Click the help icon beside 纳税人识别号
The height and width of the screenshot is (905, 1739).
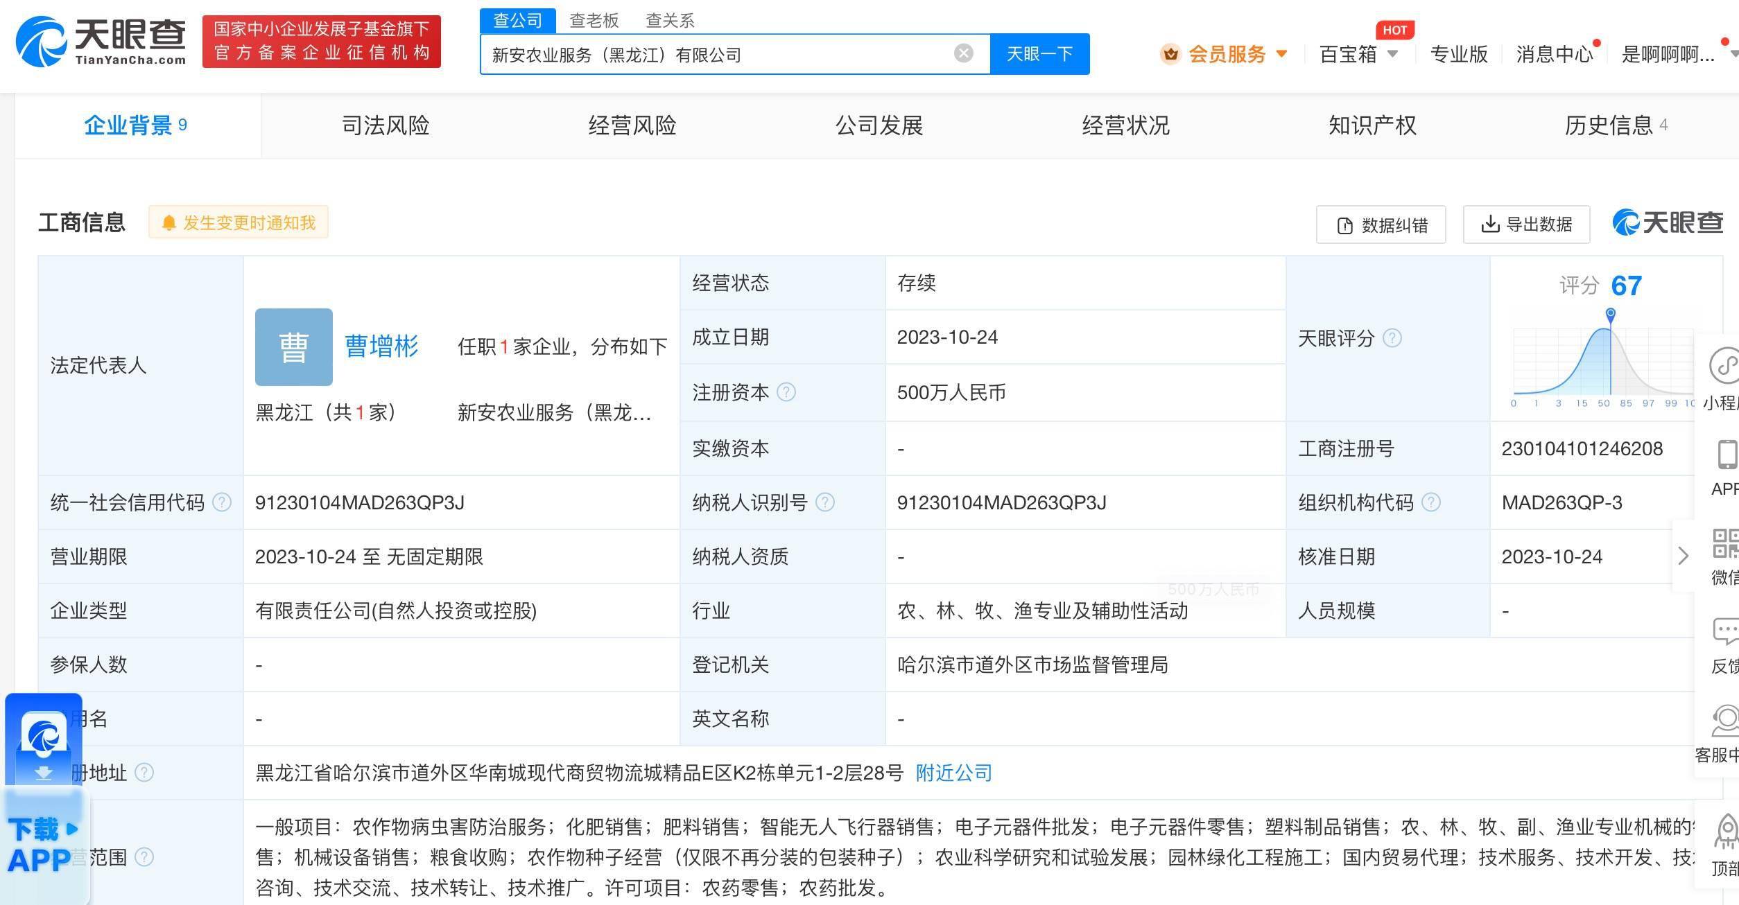825,502
